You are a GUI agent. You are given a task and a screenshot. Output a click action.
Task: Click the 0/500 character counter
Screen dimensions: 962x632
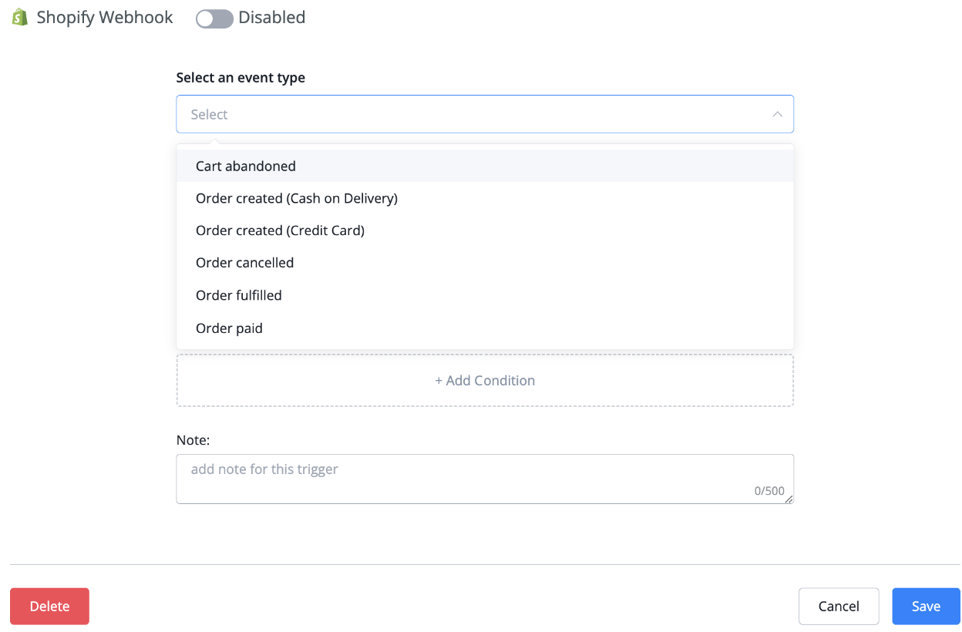point(769,490)
